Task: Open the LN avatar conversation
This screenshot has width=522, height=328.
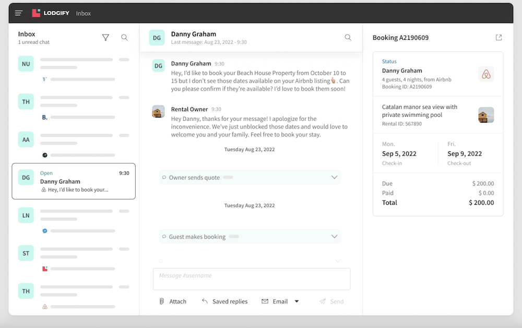Action: (x=26, y=216)
